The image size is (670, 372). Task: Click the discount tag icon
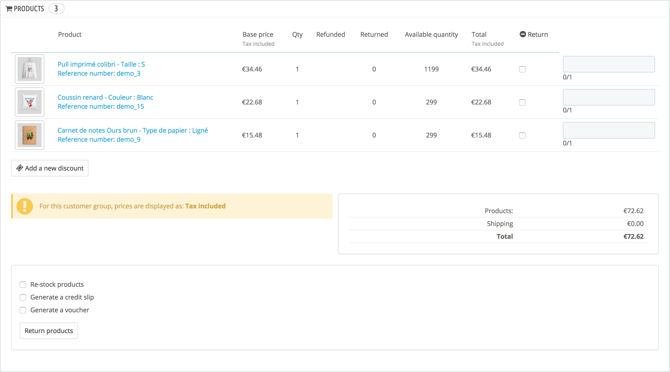[19, 168]
